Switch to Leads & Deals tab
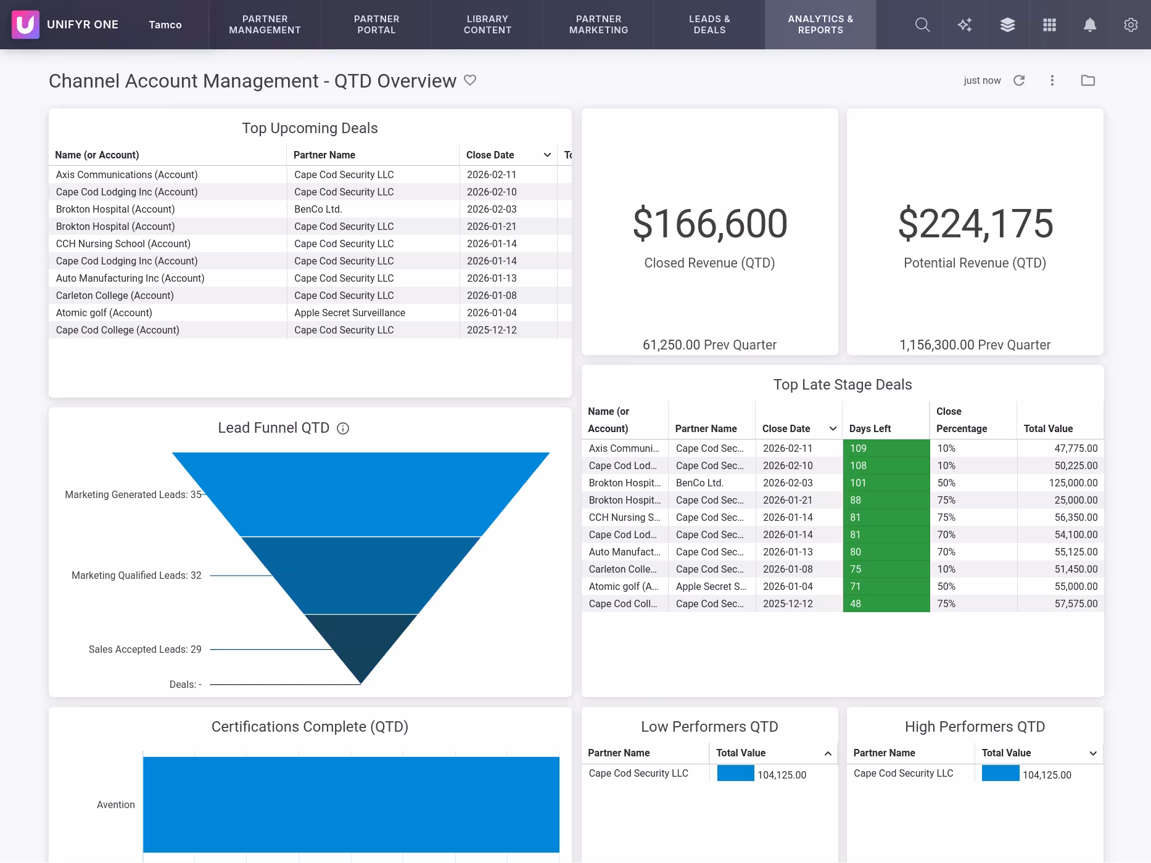 point(709,25)
